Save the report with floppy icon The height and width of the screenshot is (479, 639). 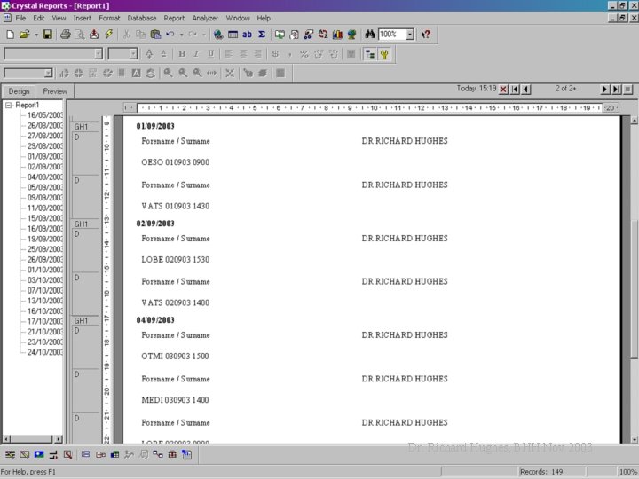48,35
